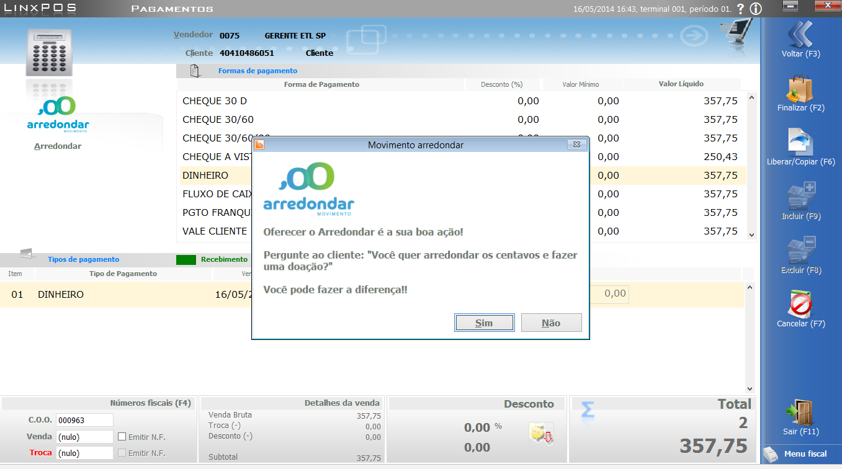Viewport: 842px width, 469px height.
Task: Click Cliente number 40410486051
Action: click(x=247, y=53)
